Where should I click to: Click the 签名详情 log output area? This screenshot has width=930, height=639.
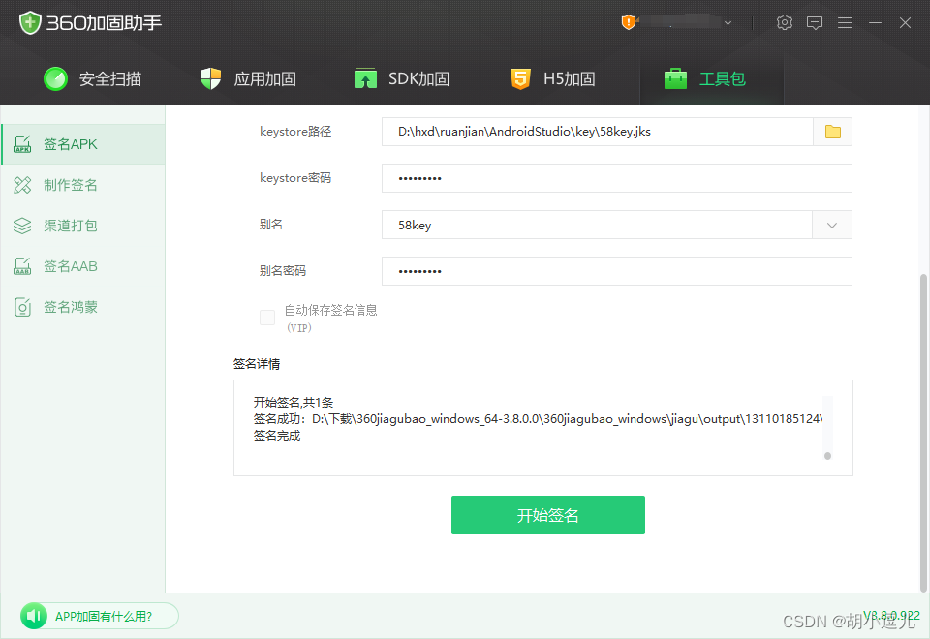click(543, 428)
